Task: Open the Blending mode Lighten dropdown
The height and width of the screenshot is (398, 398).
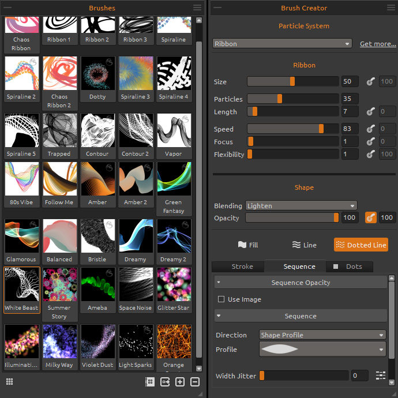Action: 301,205
